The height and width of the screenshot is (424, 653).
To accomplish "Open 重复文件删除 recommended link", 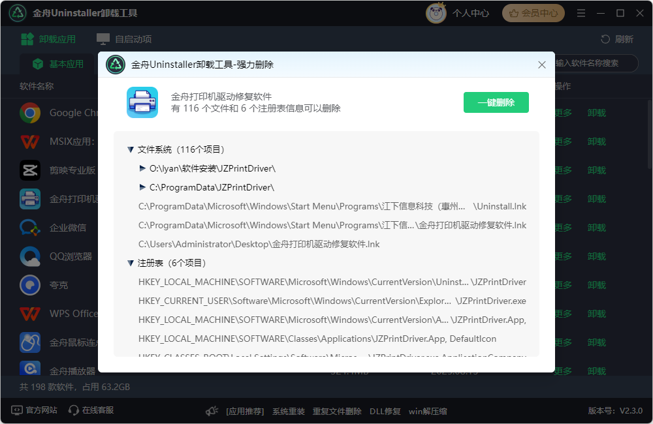I will click(x=337, y=412).
